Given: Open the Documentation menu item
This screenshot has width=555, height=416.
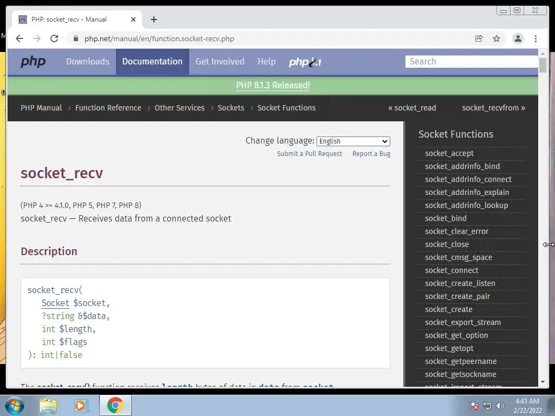Looking at the screenshot, I should [x=152, y=62].
